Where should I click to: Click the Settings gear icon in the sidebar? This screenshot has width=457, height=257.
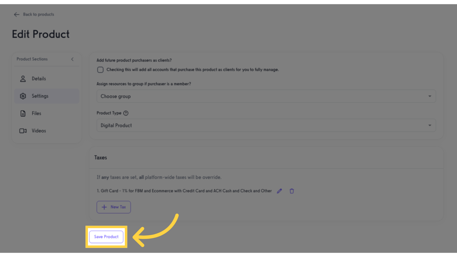pos(23,96)
